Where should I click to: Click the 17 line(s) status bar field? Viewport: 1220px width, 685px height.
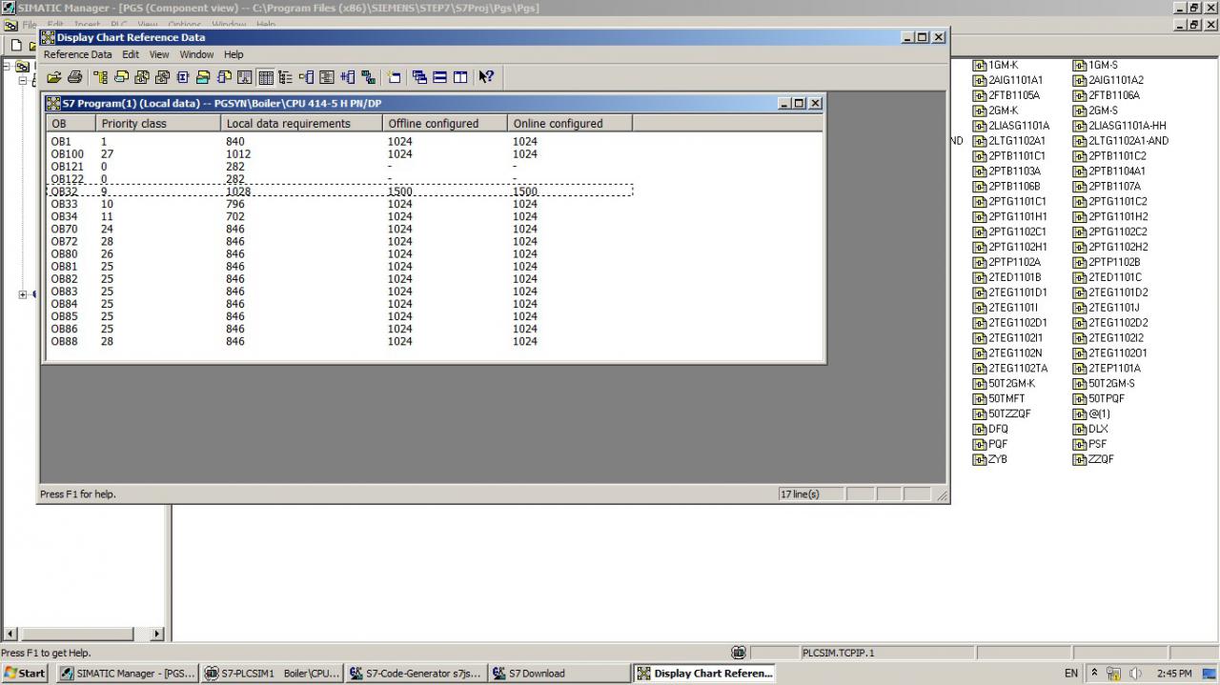tap(810, 494)
